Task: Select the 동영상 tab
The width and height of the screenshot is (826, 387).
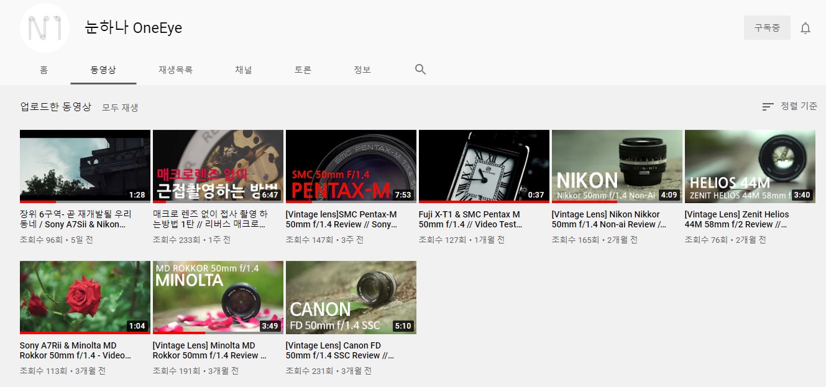Action: 103,70
